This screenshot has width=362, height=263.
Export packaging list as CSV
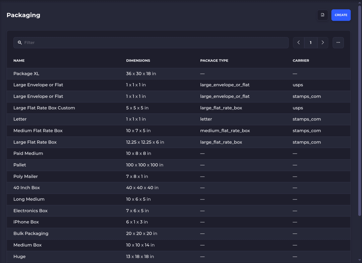(322, 15)
